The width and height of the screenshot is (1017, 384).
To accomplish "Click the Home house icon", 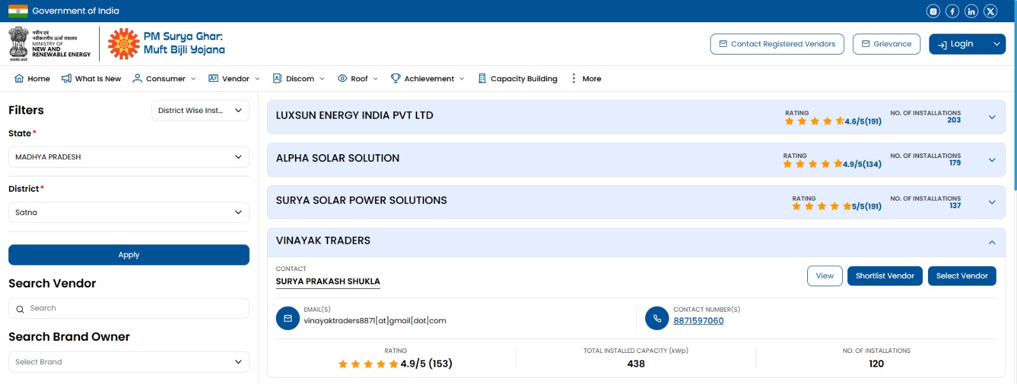I will pos(19,78).
